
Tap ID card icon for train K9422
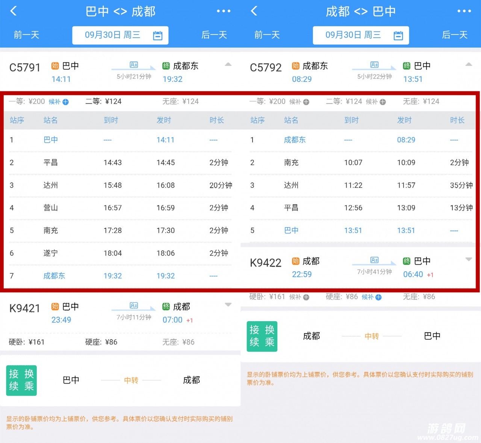coord(374,260)
